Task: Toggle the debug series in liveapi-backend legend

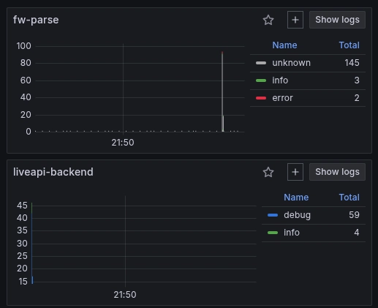Action: [297, 215]
